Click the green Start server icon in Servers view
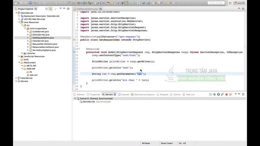Image resolution: width=260 pixels, height=146 pixels. (219, 94)
